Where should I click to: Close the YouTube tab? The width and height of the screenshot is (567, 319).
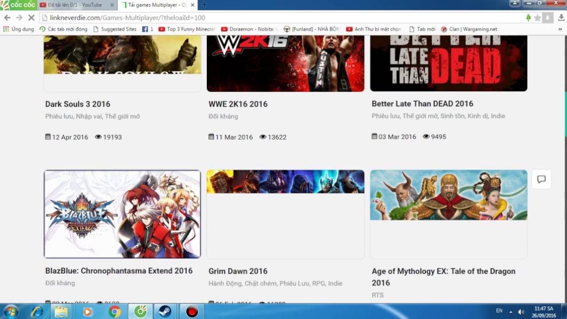click(112, 5)
